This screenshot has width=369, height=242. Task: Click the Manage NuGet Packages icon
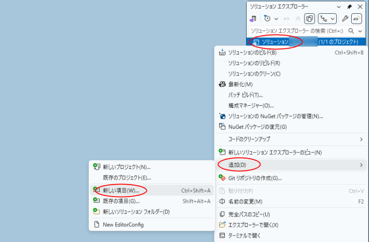(223, 116)
